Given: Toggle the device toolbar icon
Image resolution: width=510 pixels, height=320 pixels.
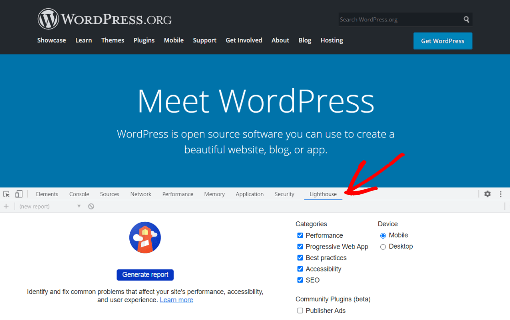Looking at the screenshot, I should pyautogui.click(x=19, y=194).
